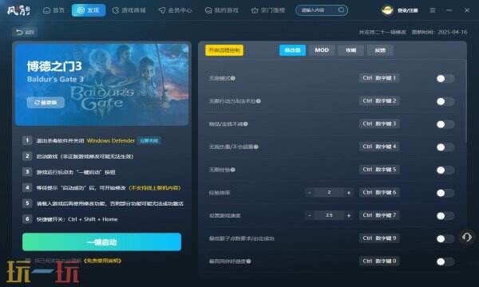This screenshot has width=479, height=287.
Task: Click the 一键启动 launch button
Action: (x=101, y=242)
